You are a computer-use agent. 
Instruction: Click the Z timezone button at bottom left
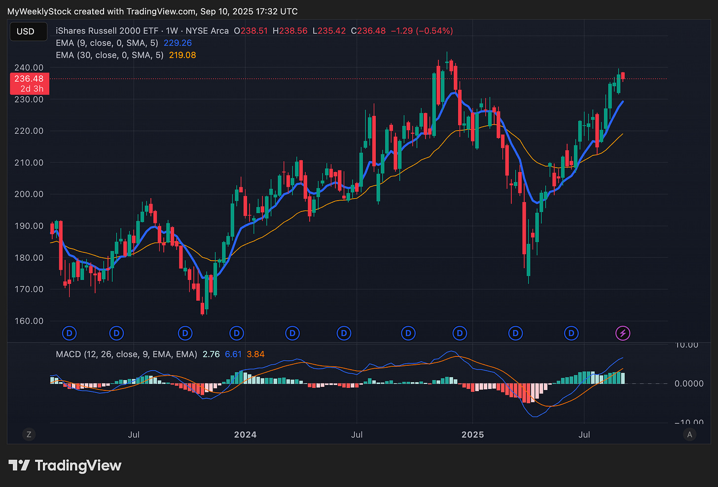click(29, 434)
